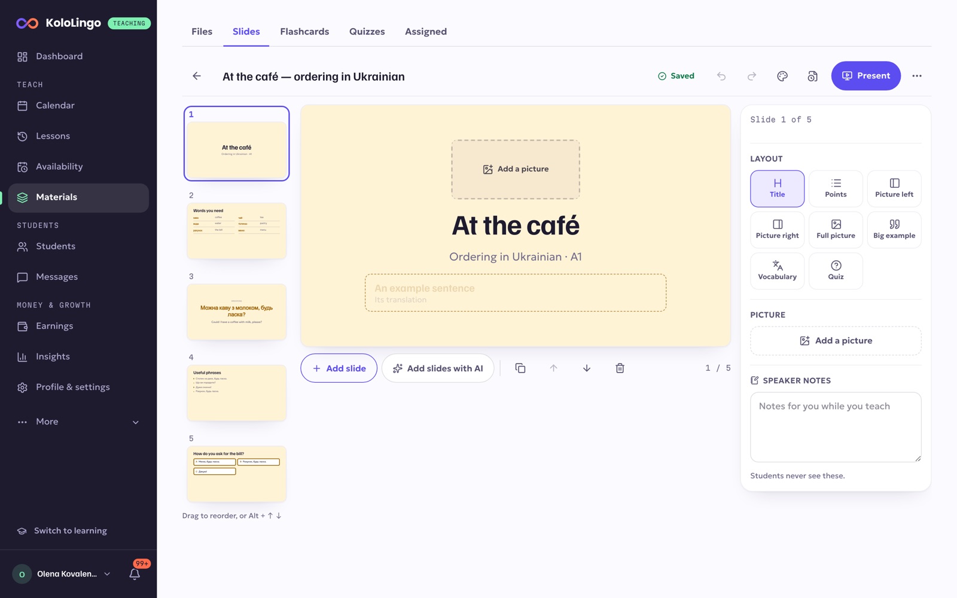Click Add a picture in Picture panel

(x=836, y=341)
